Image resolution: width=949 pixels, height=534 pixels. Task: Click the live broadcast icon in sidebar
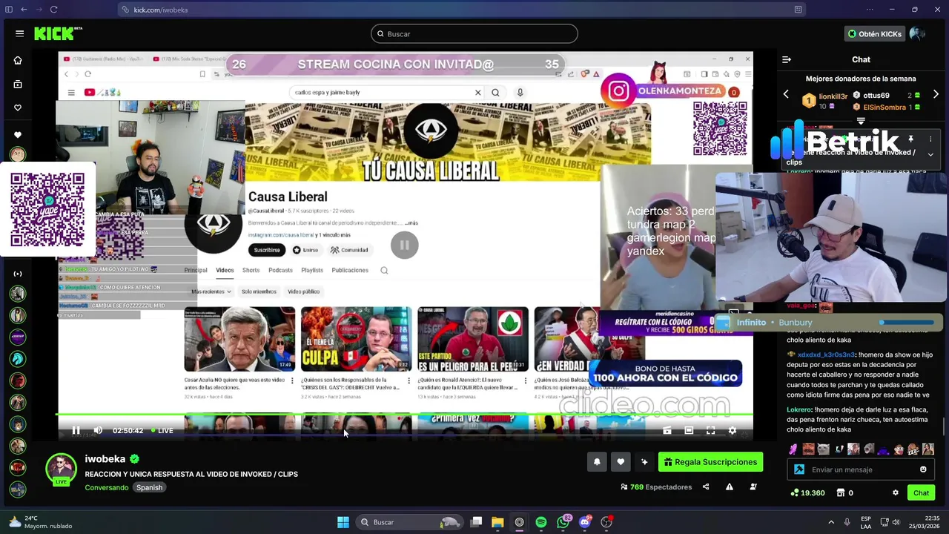tap(18, 274)
